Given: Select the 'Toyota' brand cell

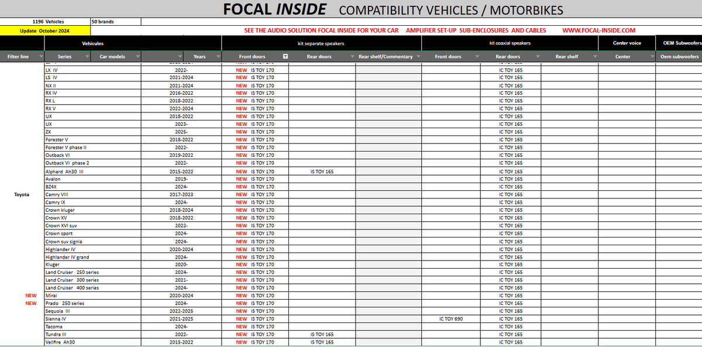Looking at the screenshot, I should pyautogui.click(x=22, y=194).
